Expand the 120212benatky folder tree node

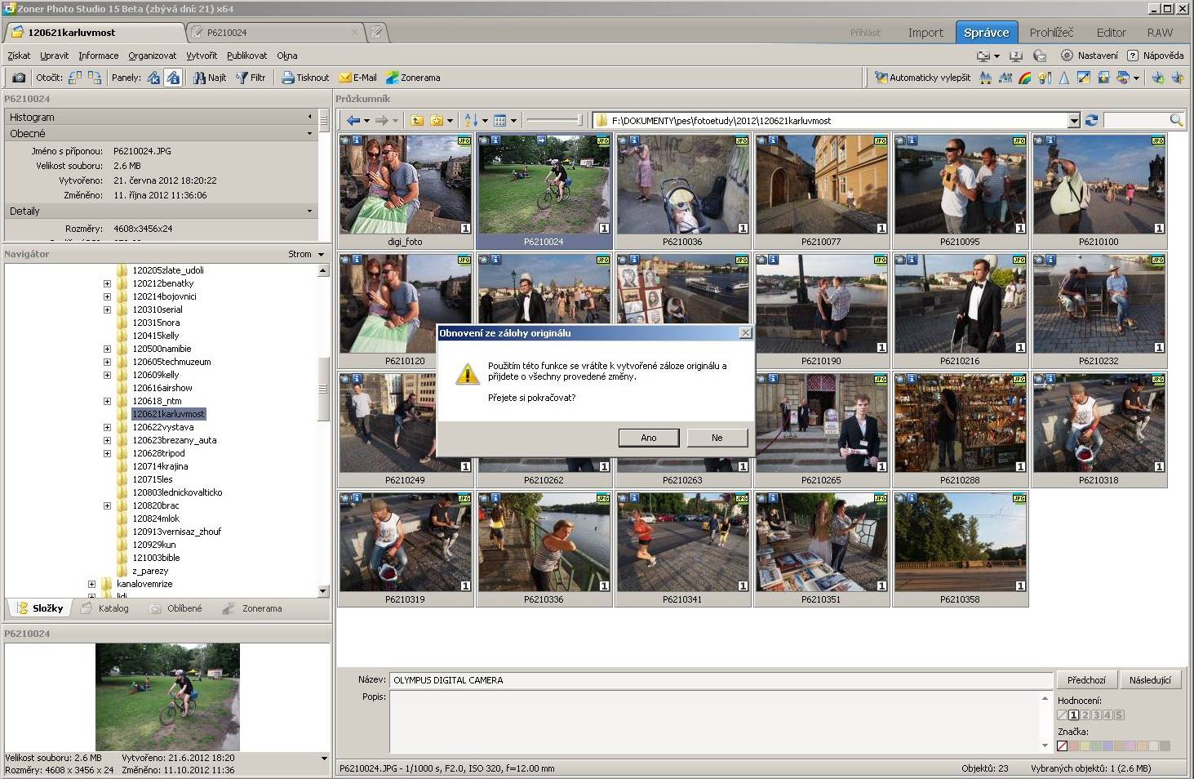(x=107, y=283)
